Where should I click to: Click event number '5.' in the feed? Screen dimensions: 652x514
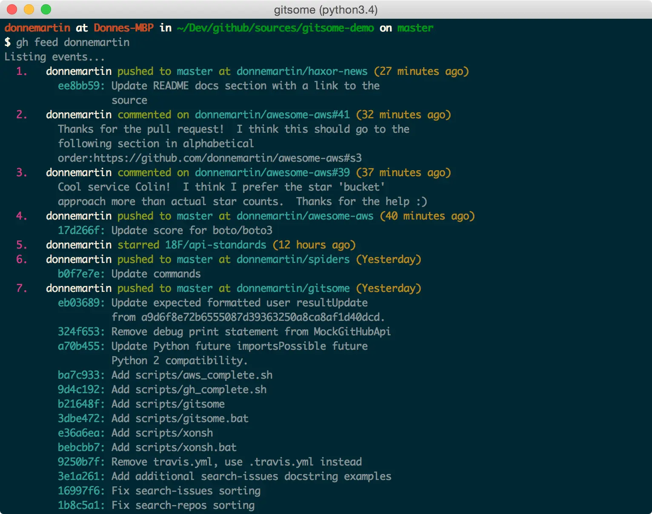point(22,245)
